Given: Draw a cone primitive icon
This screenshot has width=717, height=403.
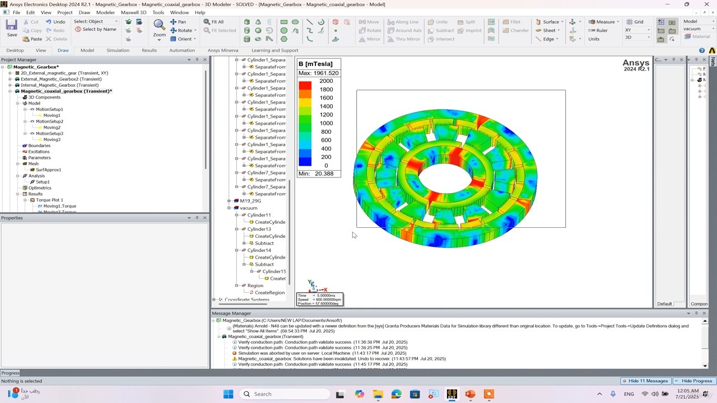Looking at the screenshot, I should click(258, 22).
